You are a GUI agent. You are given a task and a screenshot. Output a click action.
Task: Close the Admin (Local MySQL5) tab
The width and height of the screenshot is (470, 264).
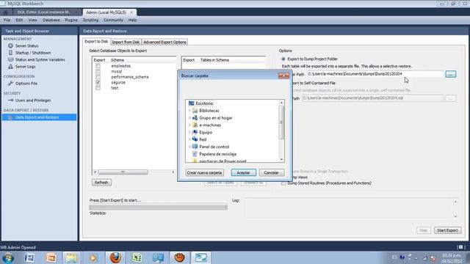tap(131, 12)
